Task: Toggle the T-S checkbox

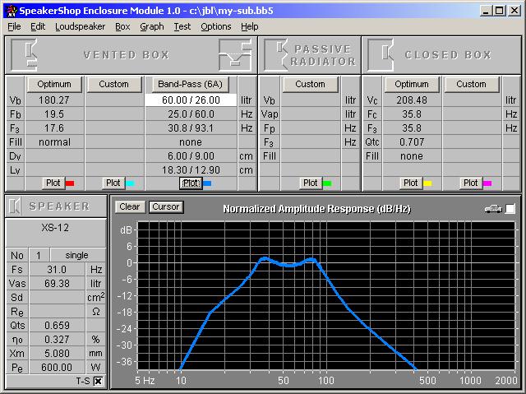Action: (98, 382)
